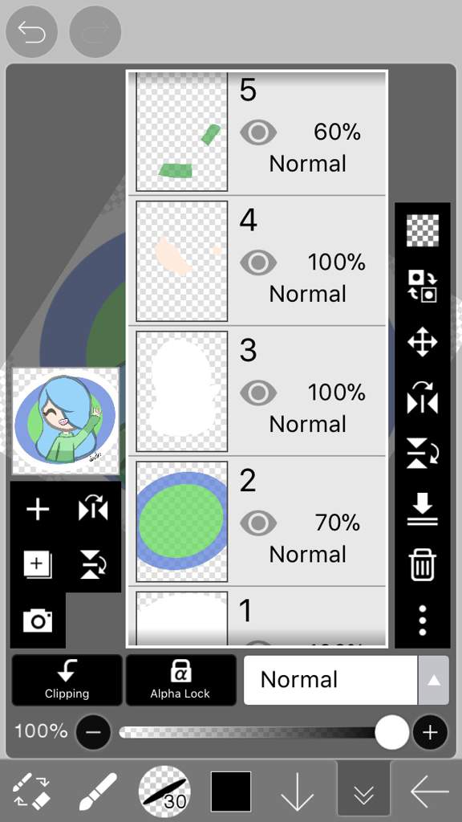
Task: Hide layer 2 using eye icon
Action: click(x=258, y=523)
